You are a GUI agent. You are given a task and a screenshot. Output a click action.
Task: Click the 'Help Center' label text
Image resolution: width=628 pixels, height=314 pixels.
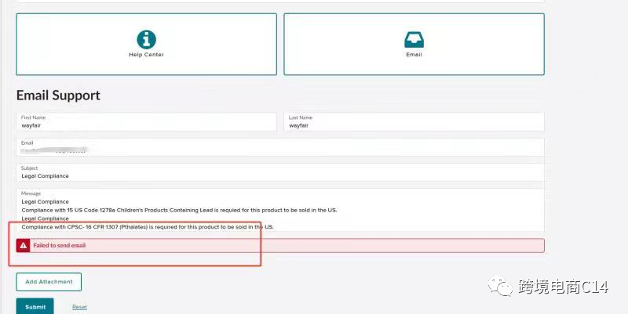click(x=146, y=55)
